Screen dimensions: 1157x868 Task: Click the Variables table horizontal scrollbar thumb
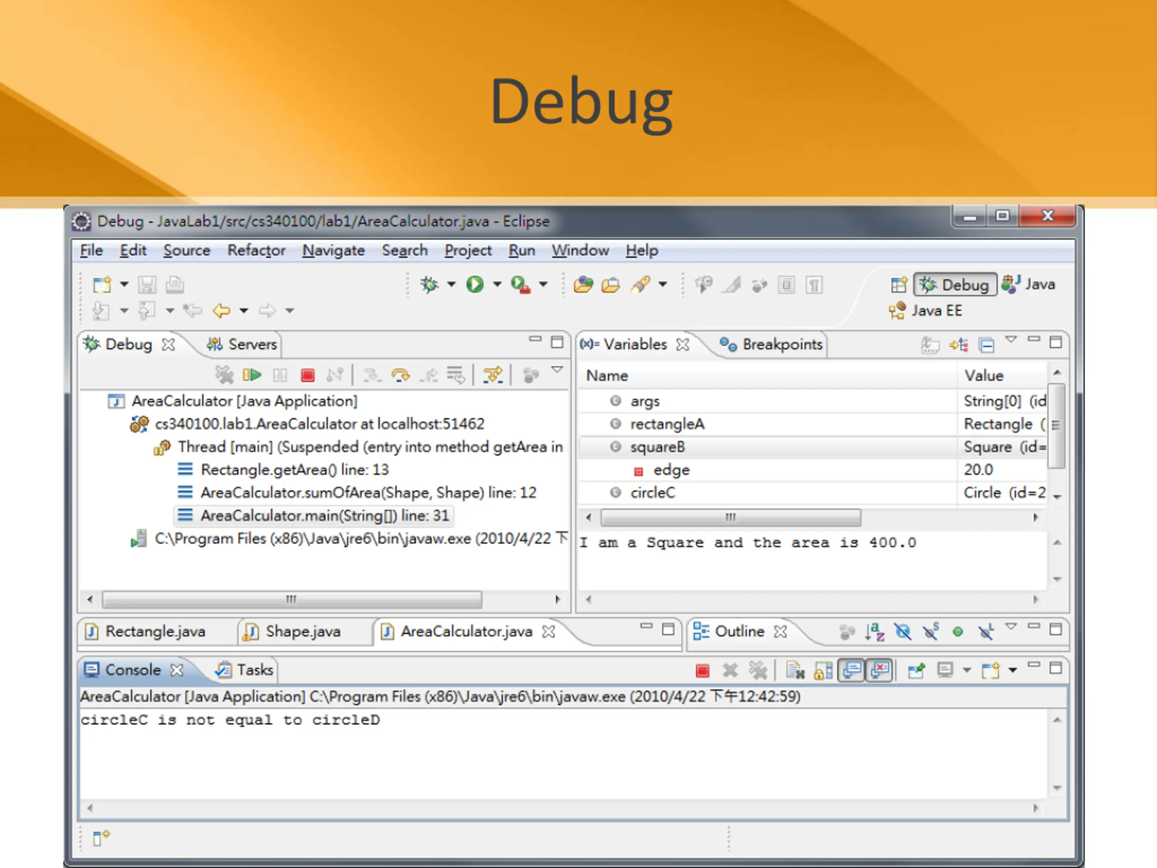pyautogui.click(x=730, y=518)
